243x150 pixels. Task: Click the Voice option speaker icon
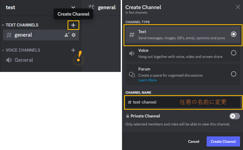pyautogui.click(x=132, y=54)
